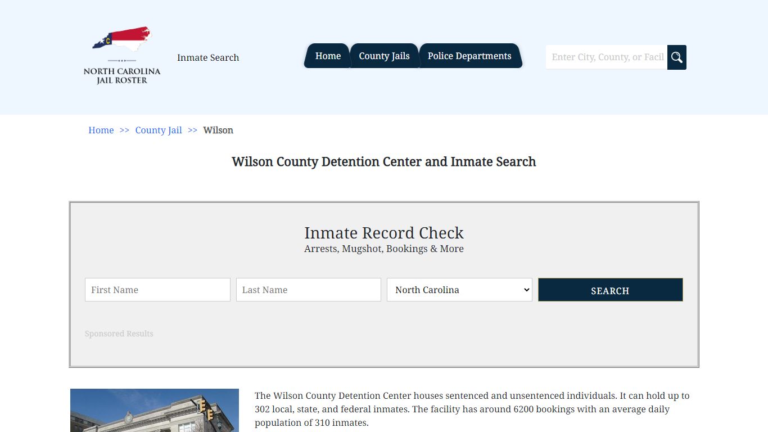The height and width of the screenshot is (432, 768).
Task: Click inside the First Name field
Action: 157,290
